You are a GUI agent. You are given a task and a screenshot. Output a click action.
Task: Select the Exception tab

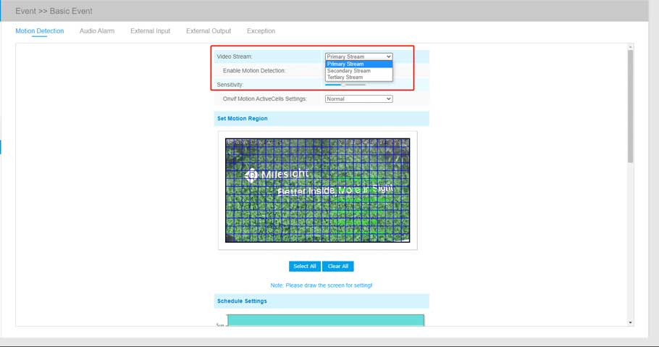(261, 31)
